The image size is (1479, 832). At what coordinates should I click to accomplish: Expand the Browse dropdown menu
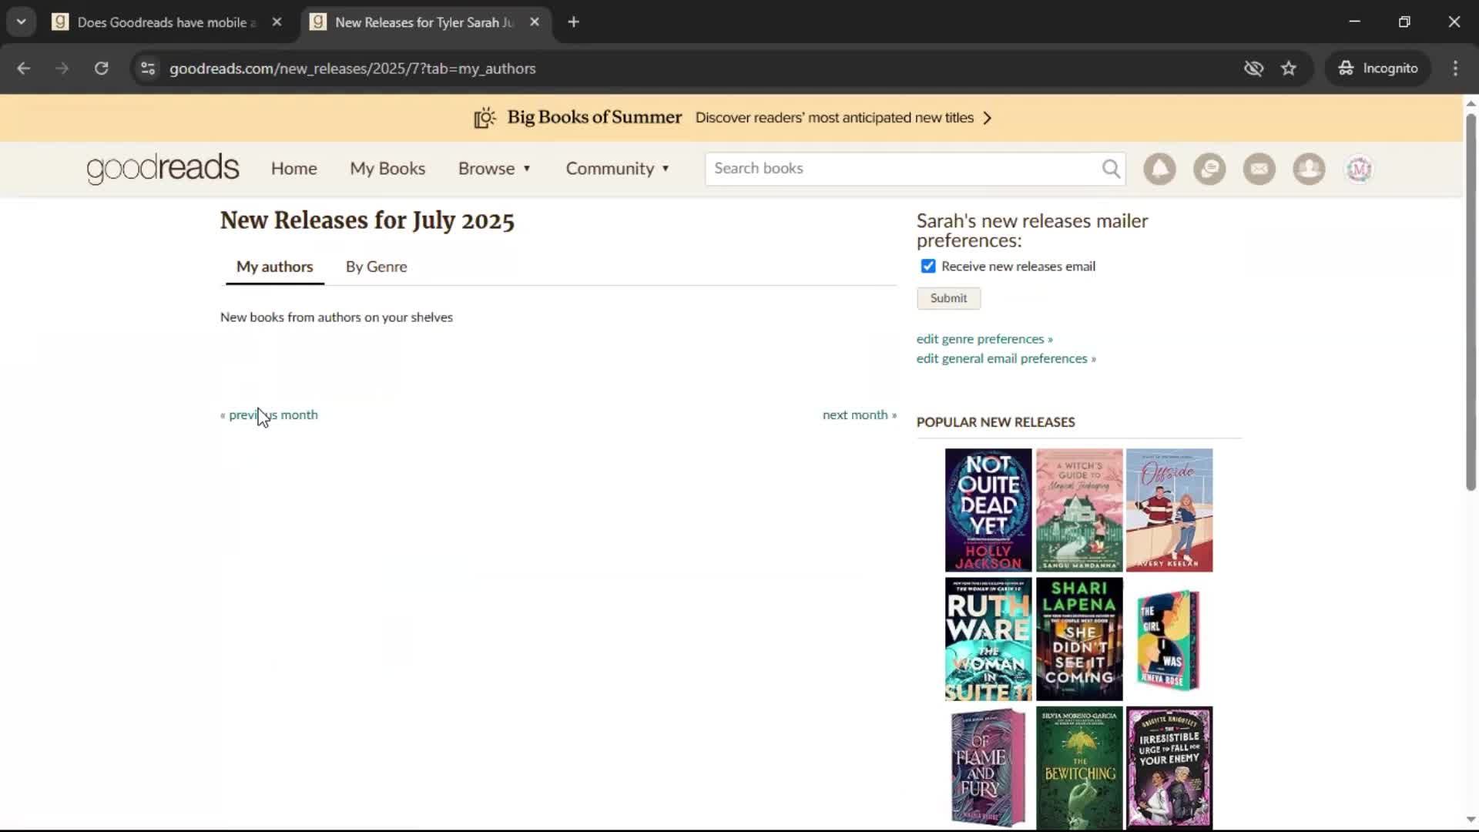coord(495,169)
